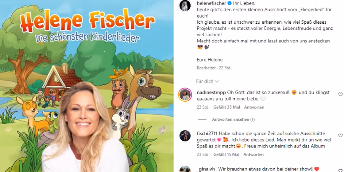Open helenefischer username link in caption

coord(211,3)
